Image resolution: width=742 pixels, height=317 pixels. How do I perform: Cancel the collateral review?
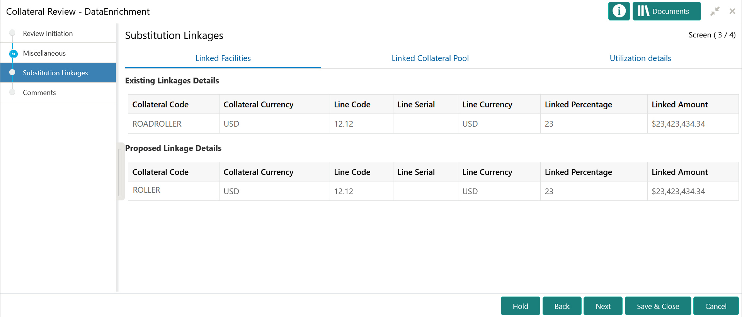pyautogui.click(x=716, y=306)
